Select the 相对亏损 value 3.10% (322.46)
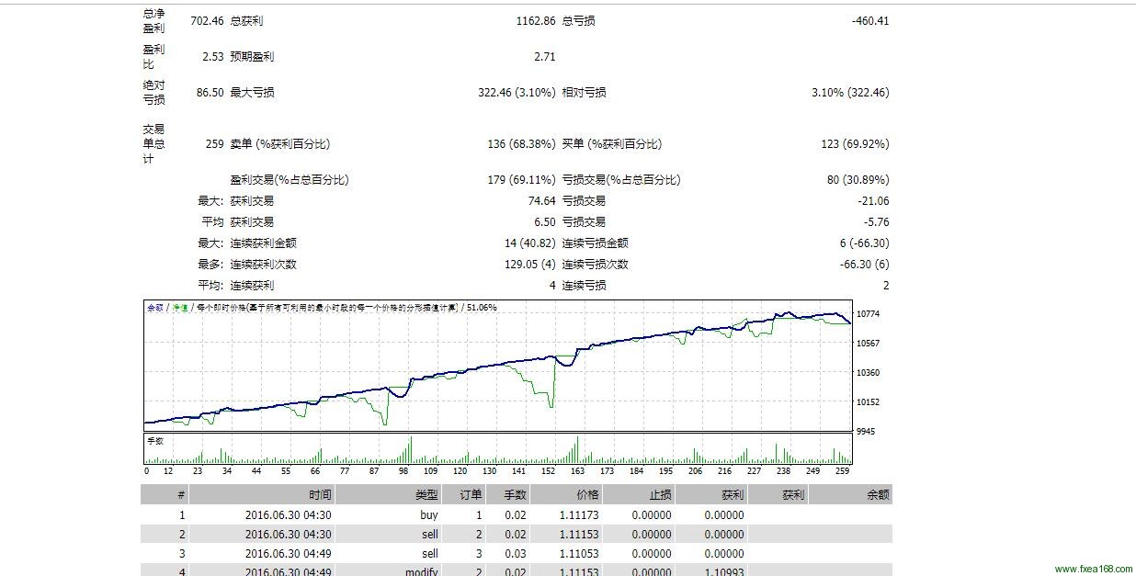Screen dimensions: 1136x576 click(850, 92)
